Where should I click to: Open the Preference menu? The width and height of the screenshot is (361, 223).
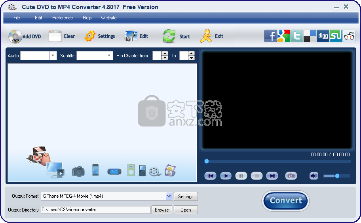[x=63, y=18]
